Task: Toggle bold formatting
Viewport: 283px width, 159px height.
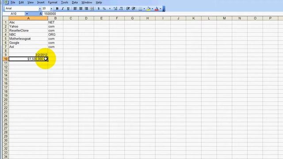Action: 57,8
